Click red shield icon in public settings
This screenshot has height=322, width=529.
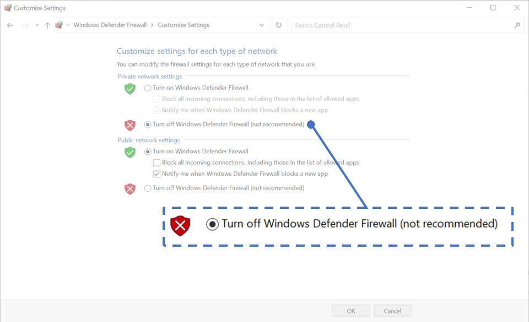click(130, 189)
